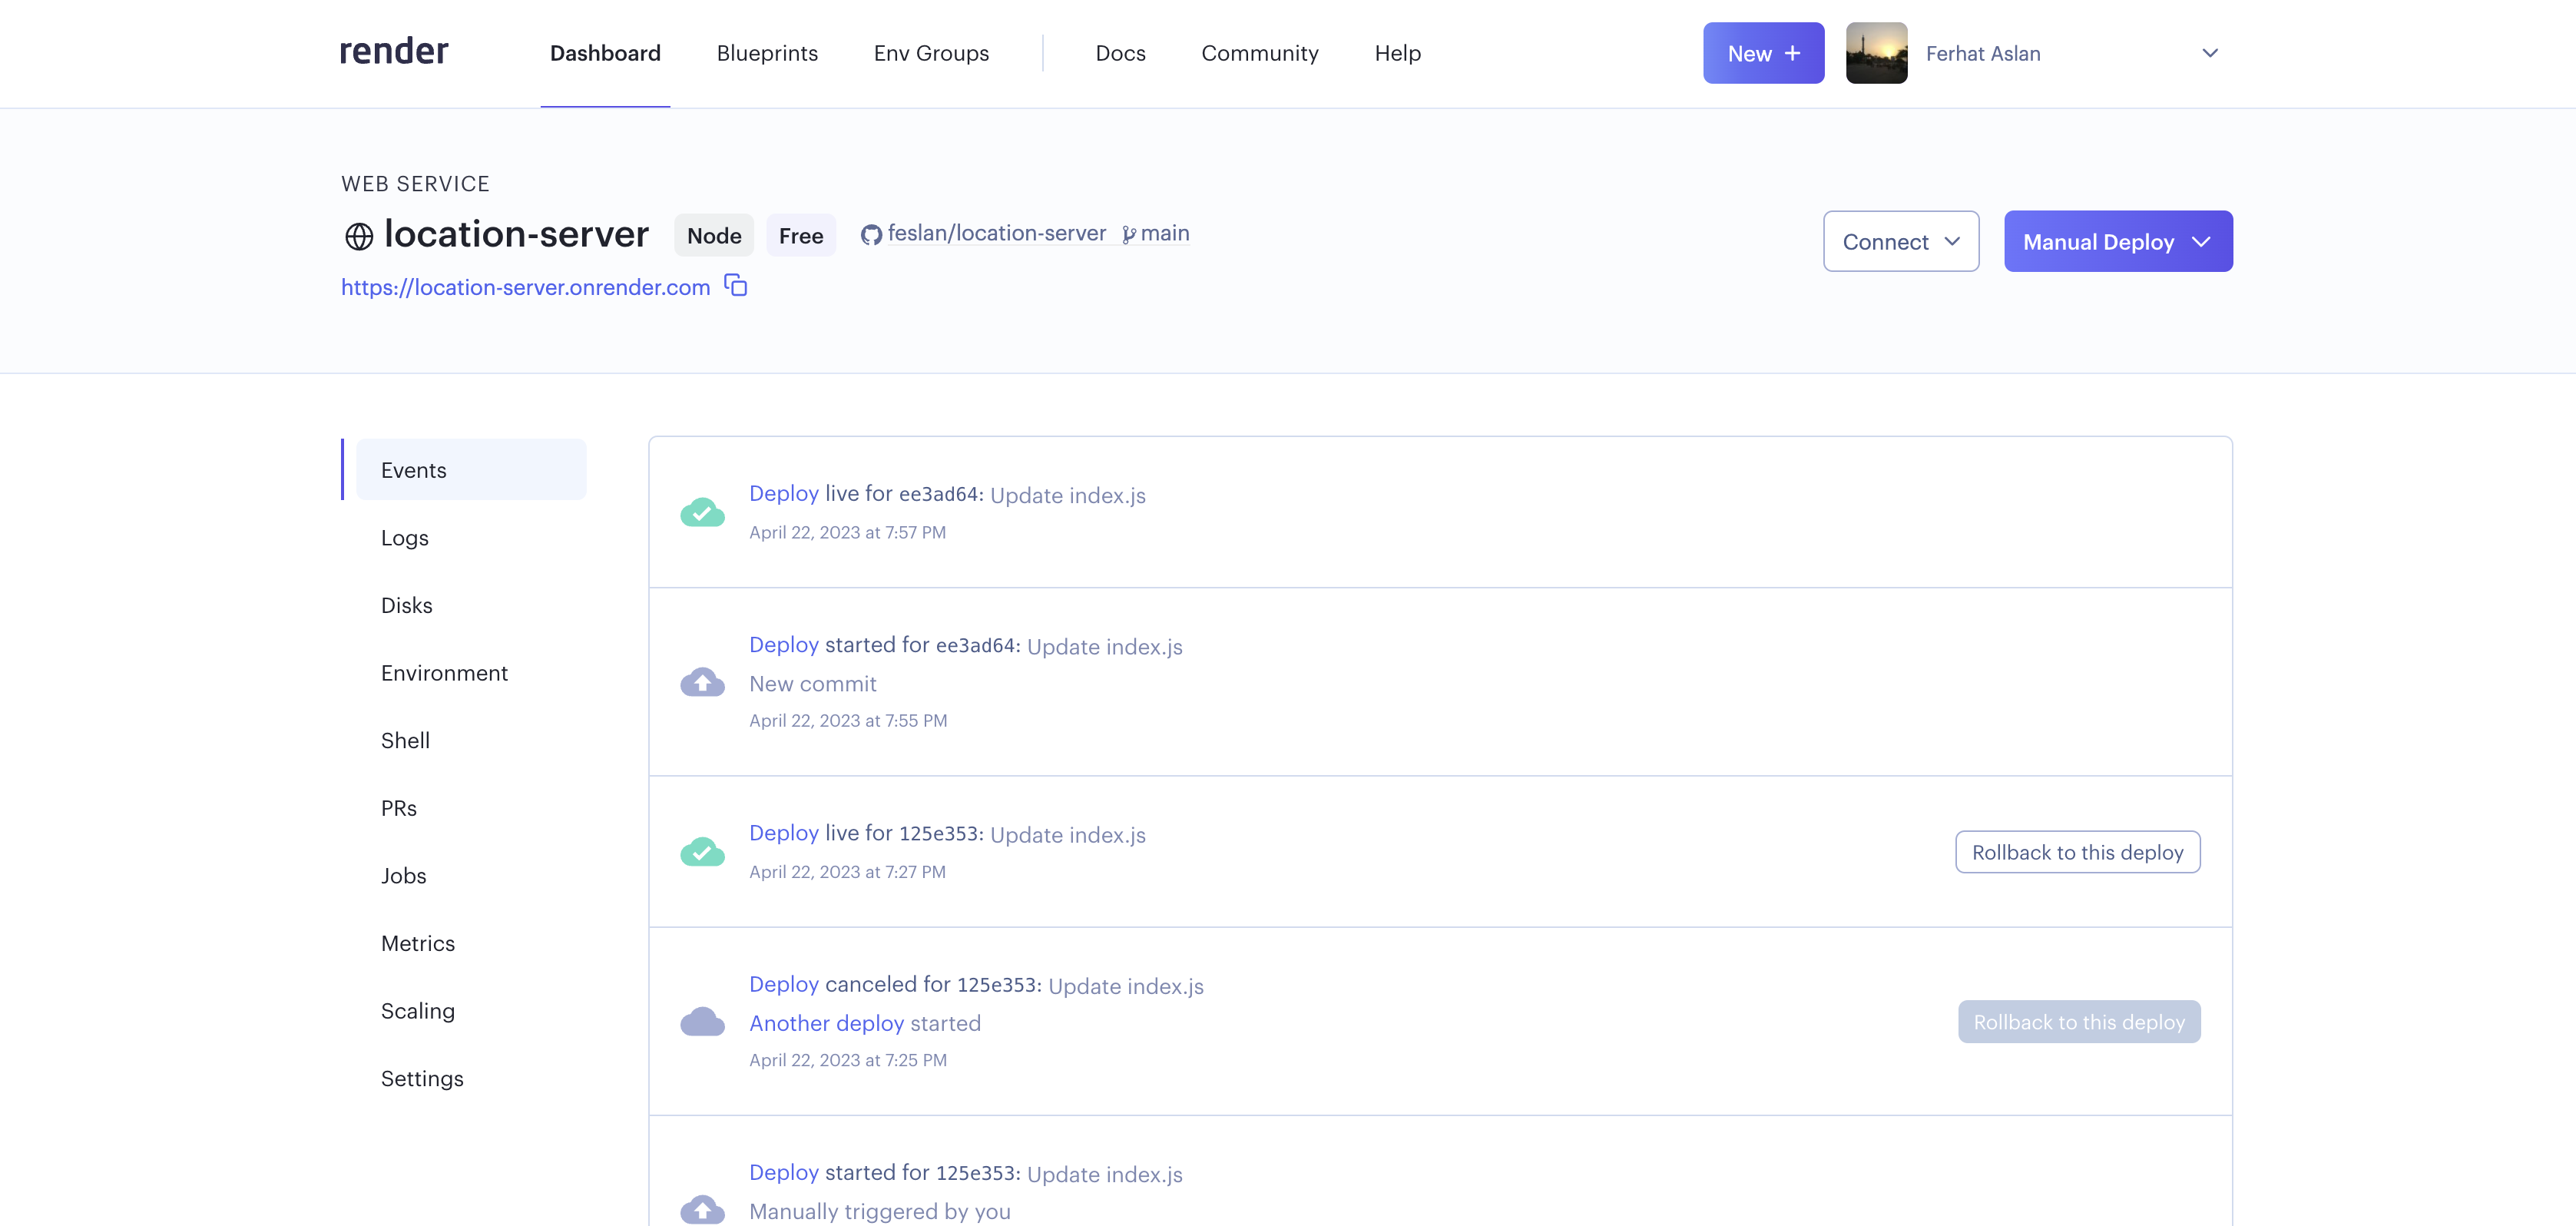Screen dimensions: 2576x1226
Task: Open the Deploy link for started 125e353
Action: (x=784, y=1172)
